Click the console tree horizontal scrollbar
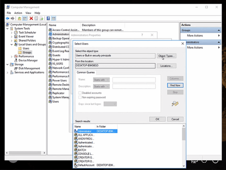Image resolution: width=226 pixels, height=170 pixels. click(x=25, y=153)
